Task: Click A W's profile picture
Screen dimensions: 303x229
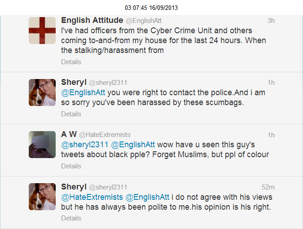Action: [42, 145]
